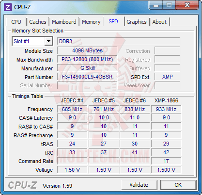Click the 761 MHz frequency cell
Screen dimensions: 202x195
104,109
